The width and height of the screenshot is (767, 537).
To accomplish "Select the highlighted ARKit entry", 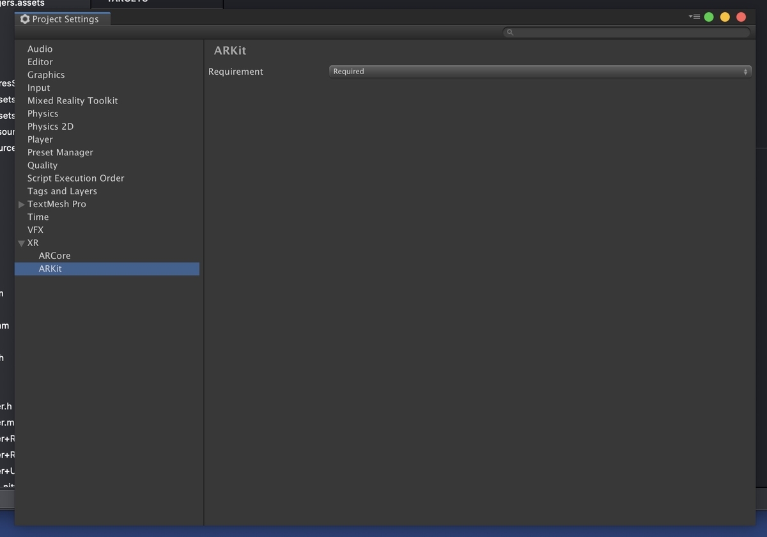I will point(107,268).
